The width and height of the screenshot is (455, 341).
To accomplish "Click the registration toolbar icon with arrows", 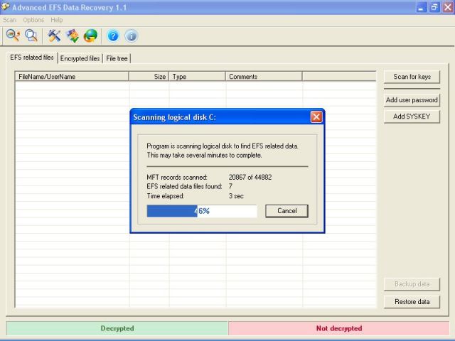I will pos(73,36).
